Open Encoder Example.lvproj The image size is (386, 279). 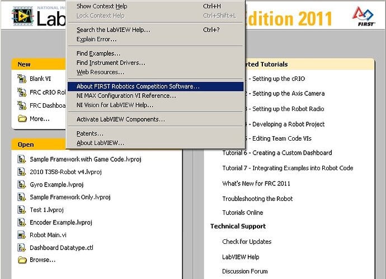coord(61,222)
